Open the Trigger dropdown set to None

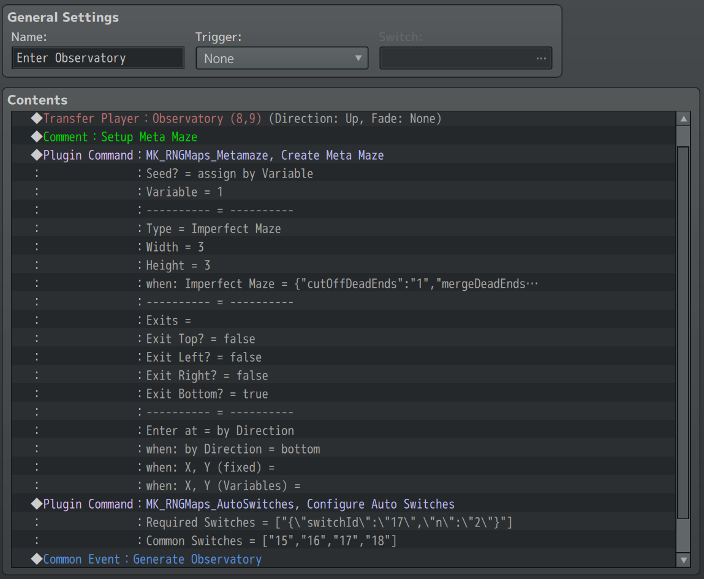click(x=282, y=59)
